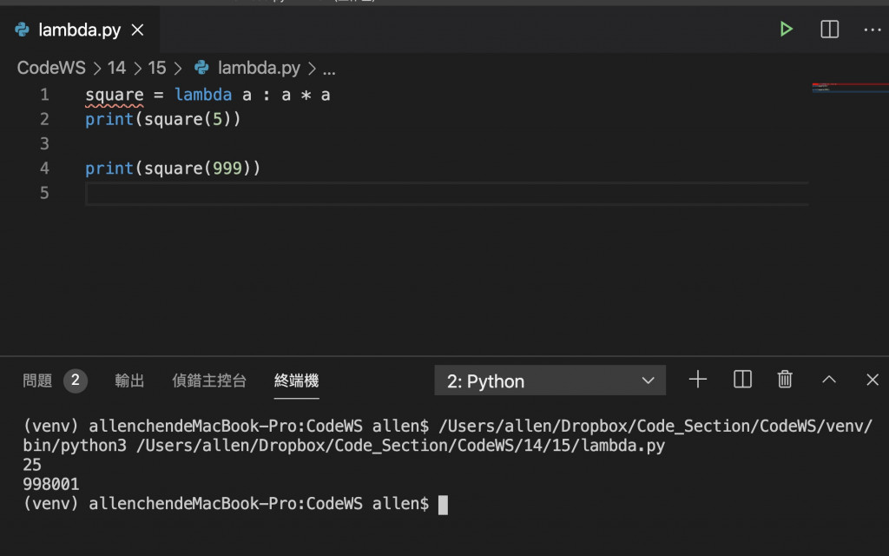This screenshot has width=889, height=556.
Task: Click line number 1 in the gutter
Action: point(44,95)
